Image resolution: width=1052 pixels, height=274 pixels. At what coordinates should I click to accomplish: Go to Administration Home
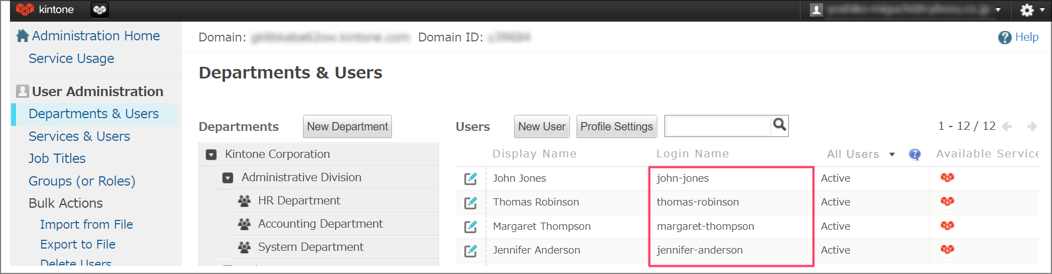click(x=96, y=36)
